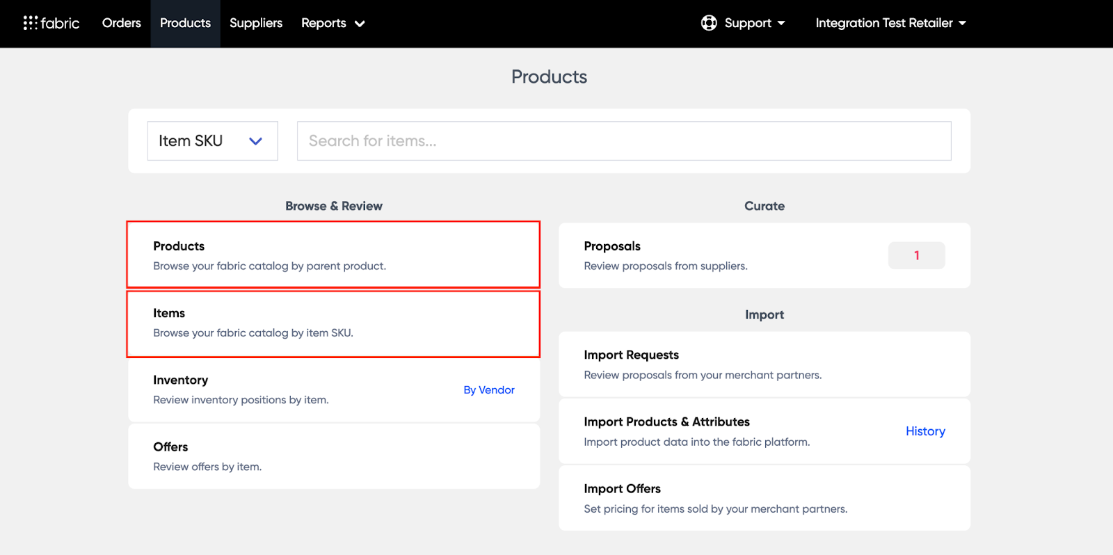Click the Proposals count badge
The height and width of the screenshot is (555, 1113).
tap(916, 255)
